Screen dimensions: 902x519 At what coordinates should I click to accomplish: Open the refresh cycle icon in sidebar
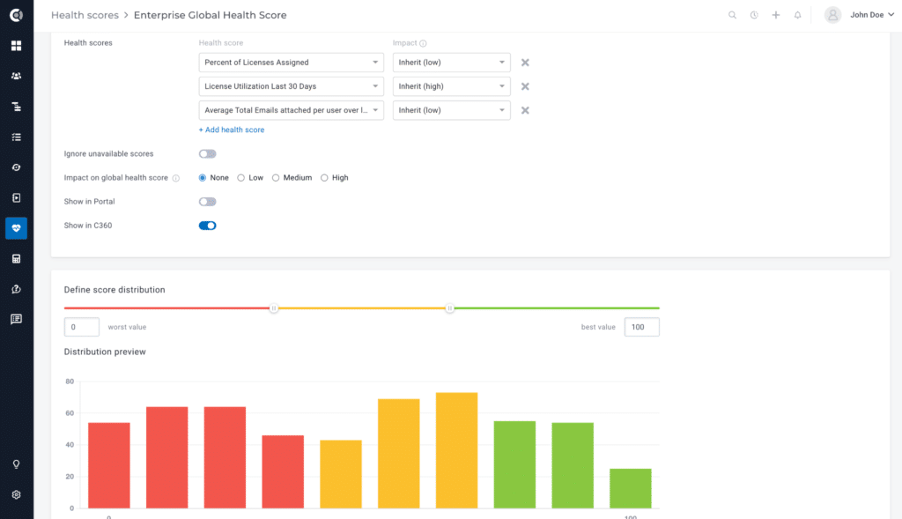pyautogui.click(x=16, y=167)
